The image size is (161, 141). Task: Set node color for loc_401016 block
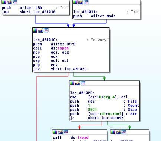tap(35, 30)
